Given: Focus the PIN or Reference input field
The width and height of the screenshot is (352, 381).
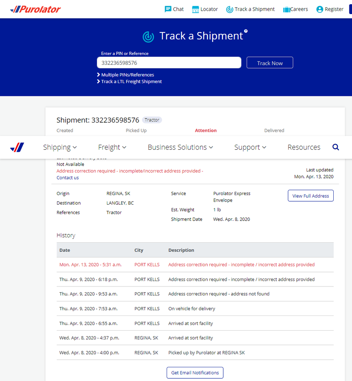Looking at the screenshot, I should (x=169, y=63).
